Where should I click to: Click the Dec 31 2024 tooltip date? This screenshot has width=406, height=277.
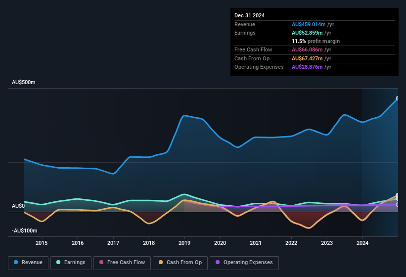coord(249,15)
